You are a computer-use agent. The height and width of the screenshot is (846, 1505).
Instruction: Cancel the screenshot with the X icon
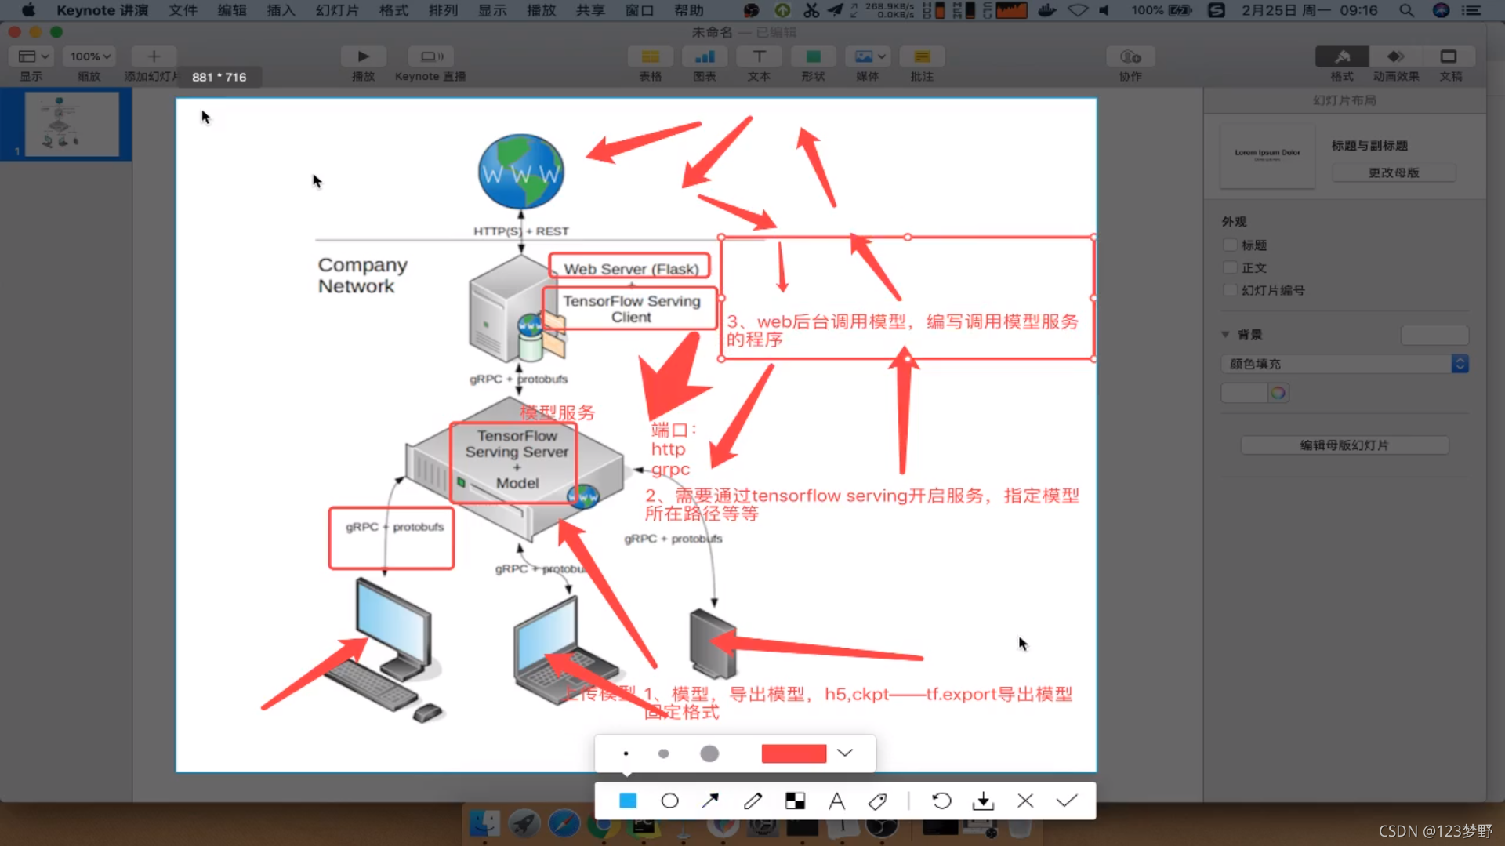click(1025, 801)
